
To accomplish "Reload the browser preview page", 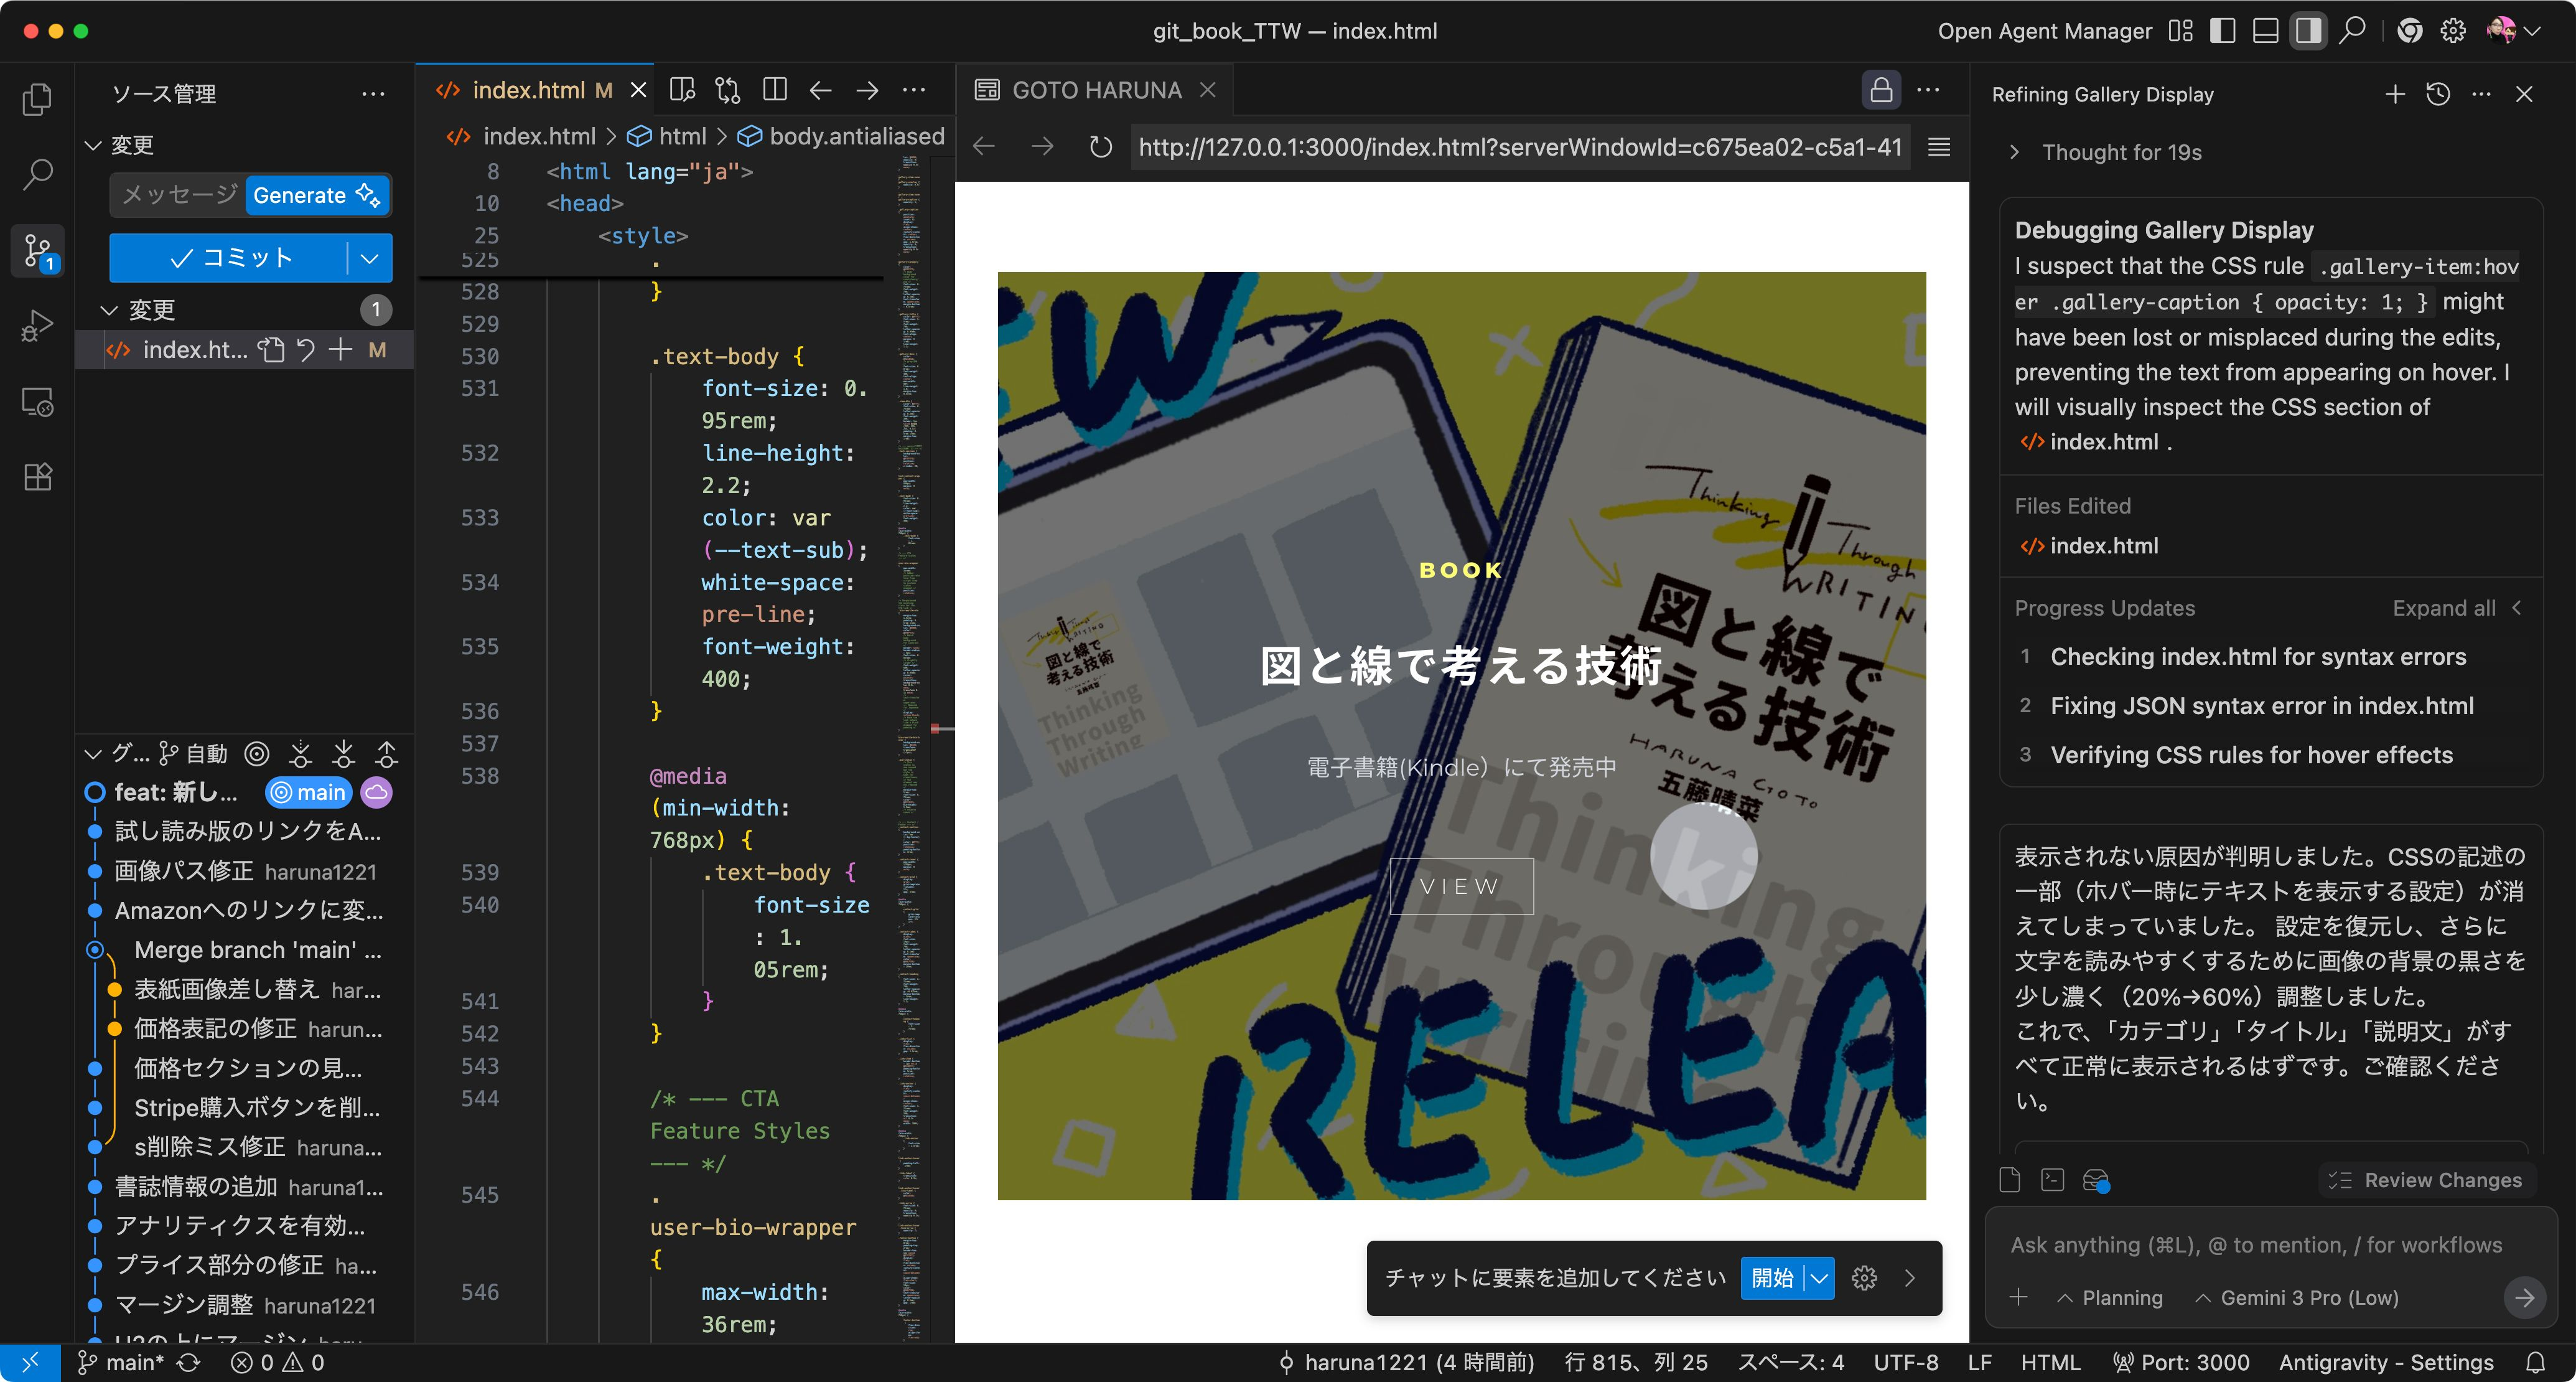I will (1100, 147).
